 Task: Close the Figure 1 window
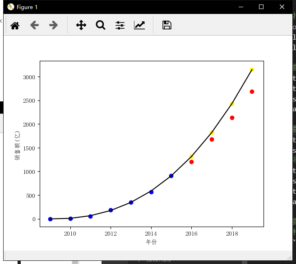click(x=282, y=7)
